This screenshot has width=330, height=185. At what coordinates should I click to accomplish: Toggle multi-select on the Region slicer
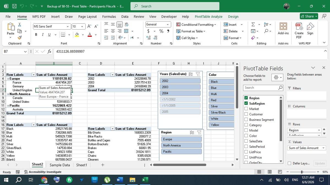[192, 132]
